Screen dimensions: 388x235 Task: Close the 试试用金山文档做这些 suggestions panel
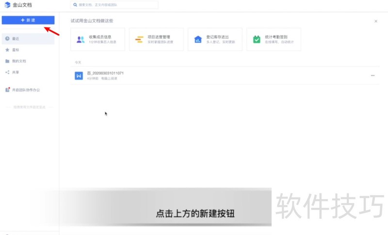(376, 21)
